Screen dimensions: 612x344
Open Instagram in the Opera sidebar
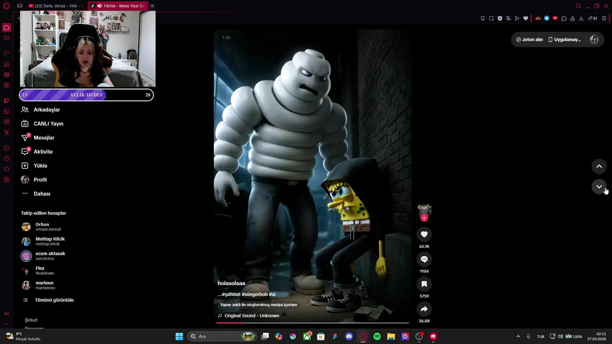[x=7, y=122]
